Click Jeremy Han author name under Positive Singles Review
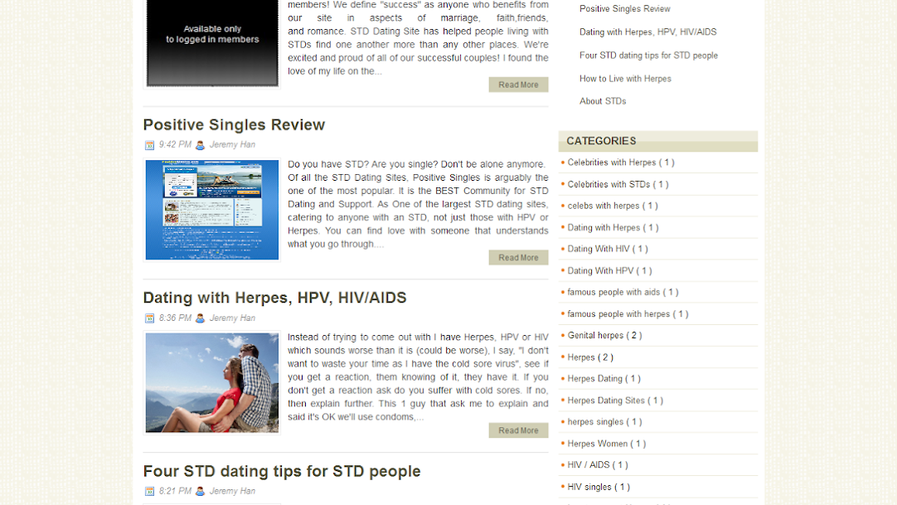Viewport: 897px width, 505px height. click(x=232, y=144)
